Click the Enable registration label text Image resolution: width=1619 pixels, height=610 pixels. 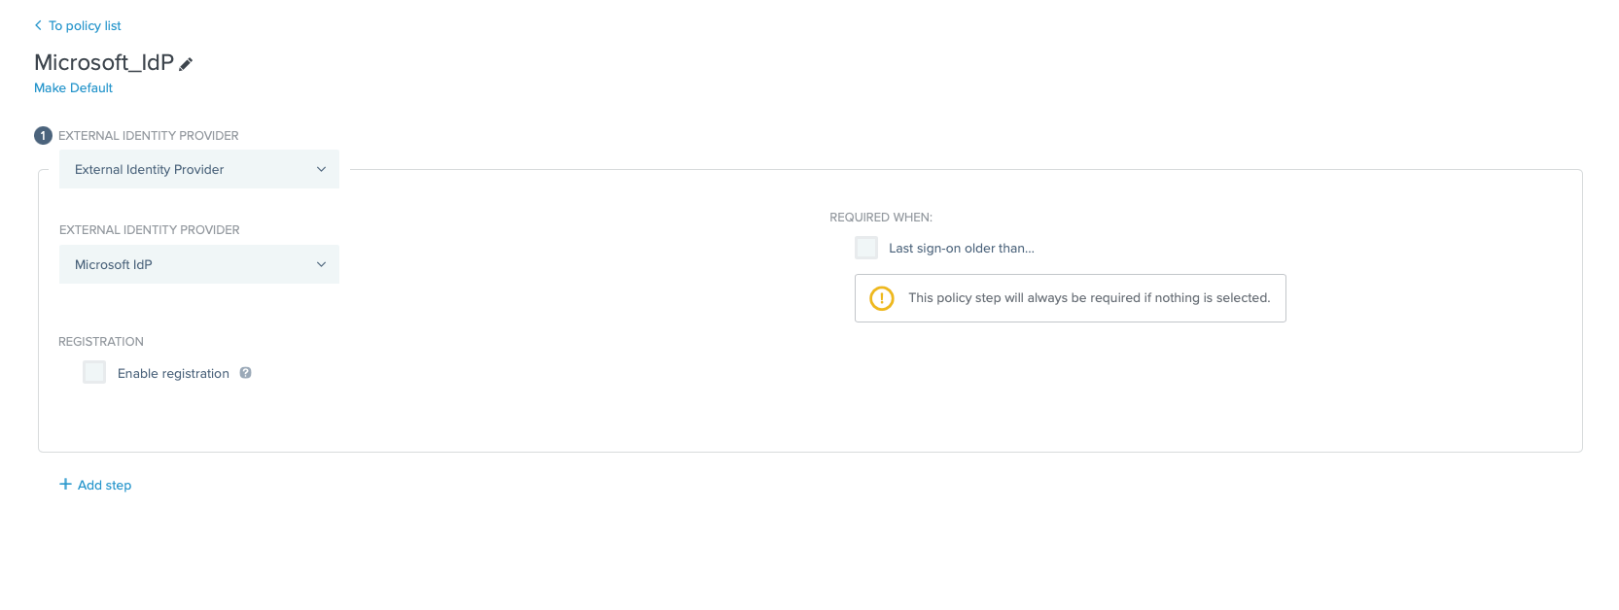[x=173, y=374]
